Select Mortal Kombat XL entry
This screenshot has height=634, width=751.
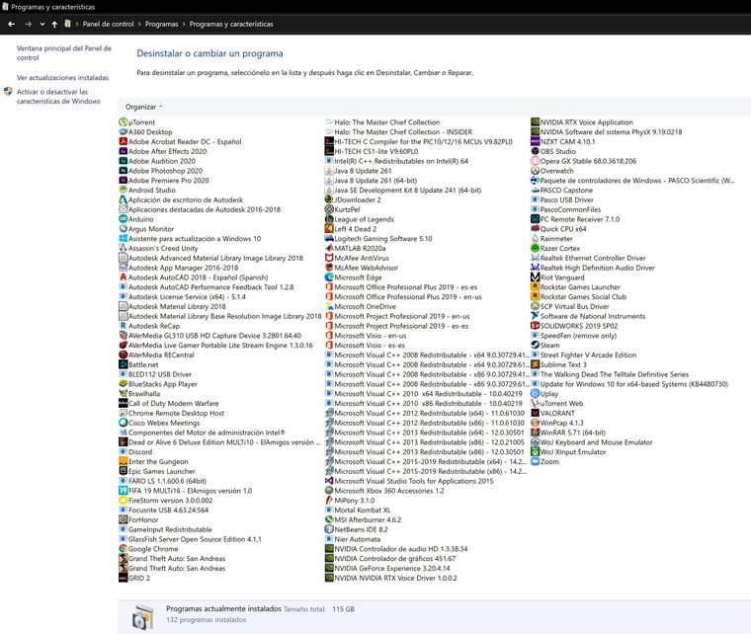pos(358,511)
